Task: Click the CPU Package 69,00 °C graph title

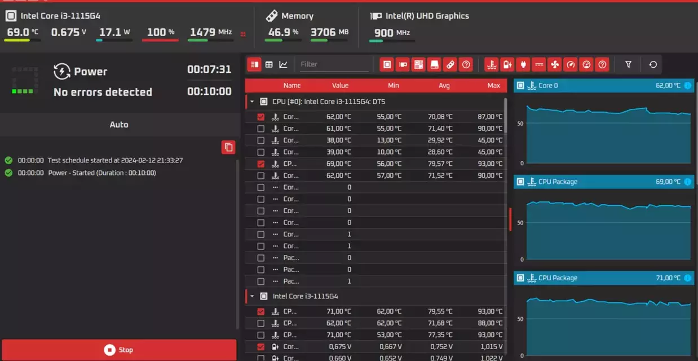Action: pyautogui.click(x=558, y=182)
